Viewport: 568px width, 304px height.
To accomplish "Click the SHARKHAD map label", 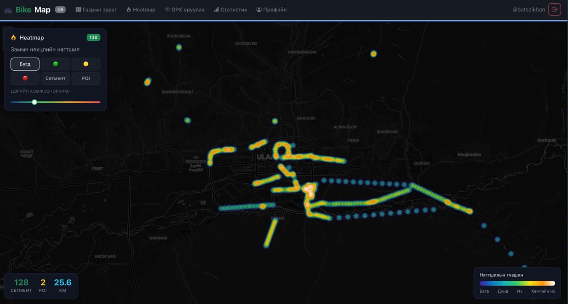I will pyautogui.click(x=387, y=132).
